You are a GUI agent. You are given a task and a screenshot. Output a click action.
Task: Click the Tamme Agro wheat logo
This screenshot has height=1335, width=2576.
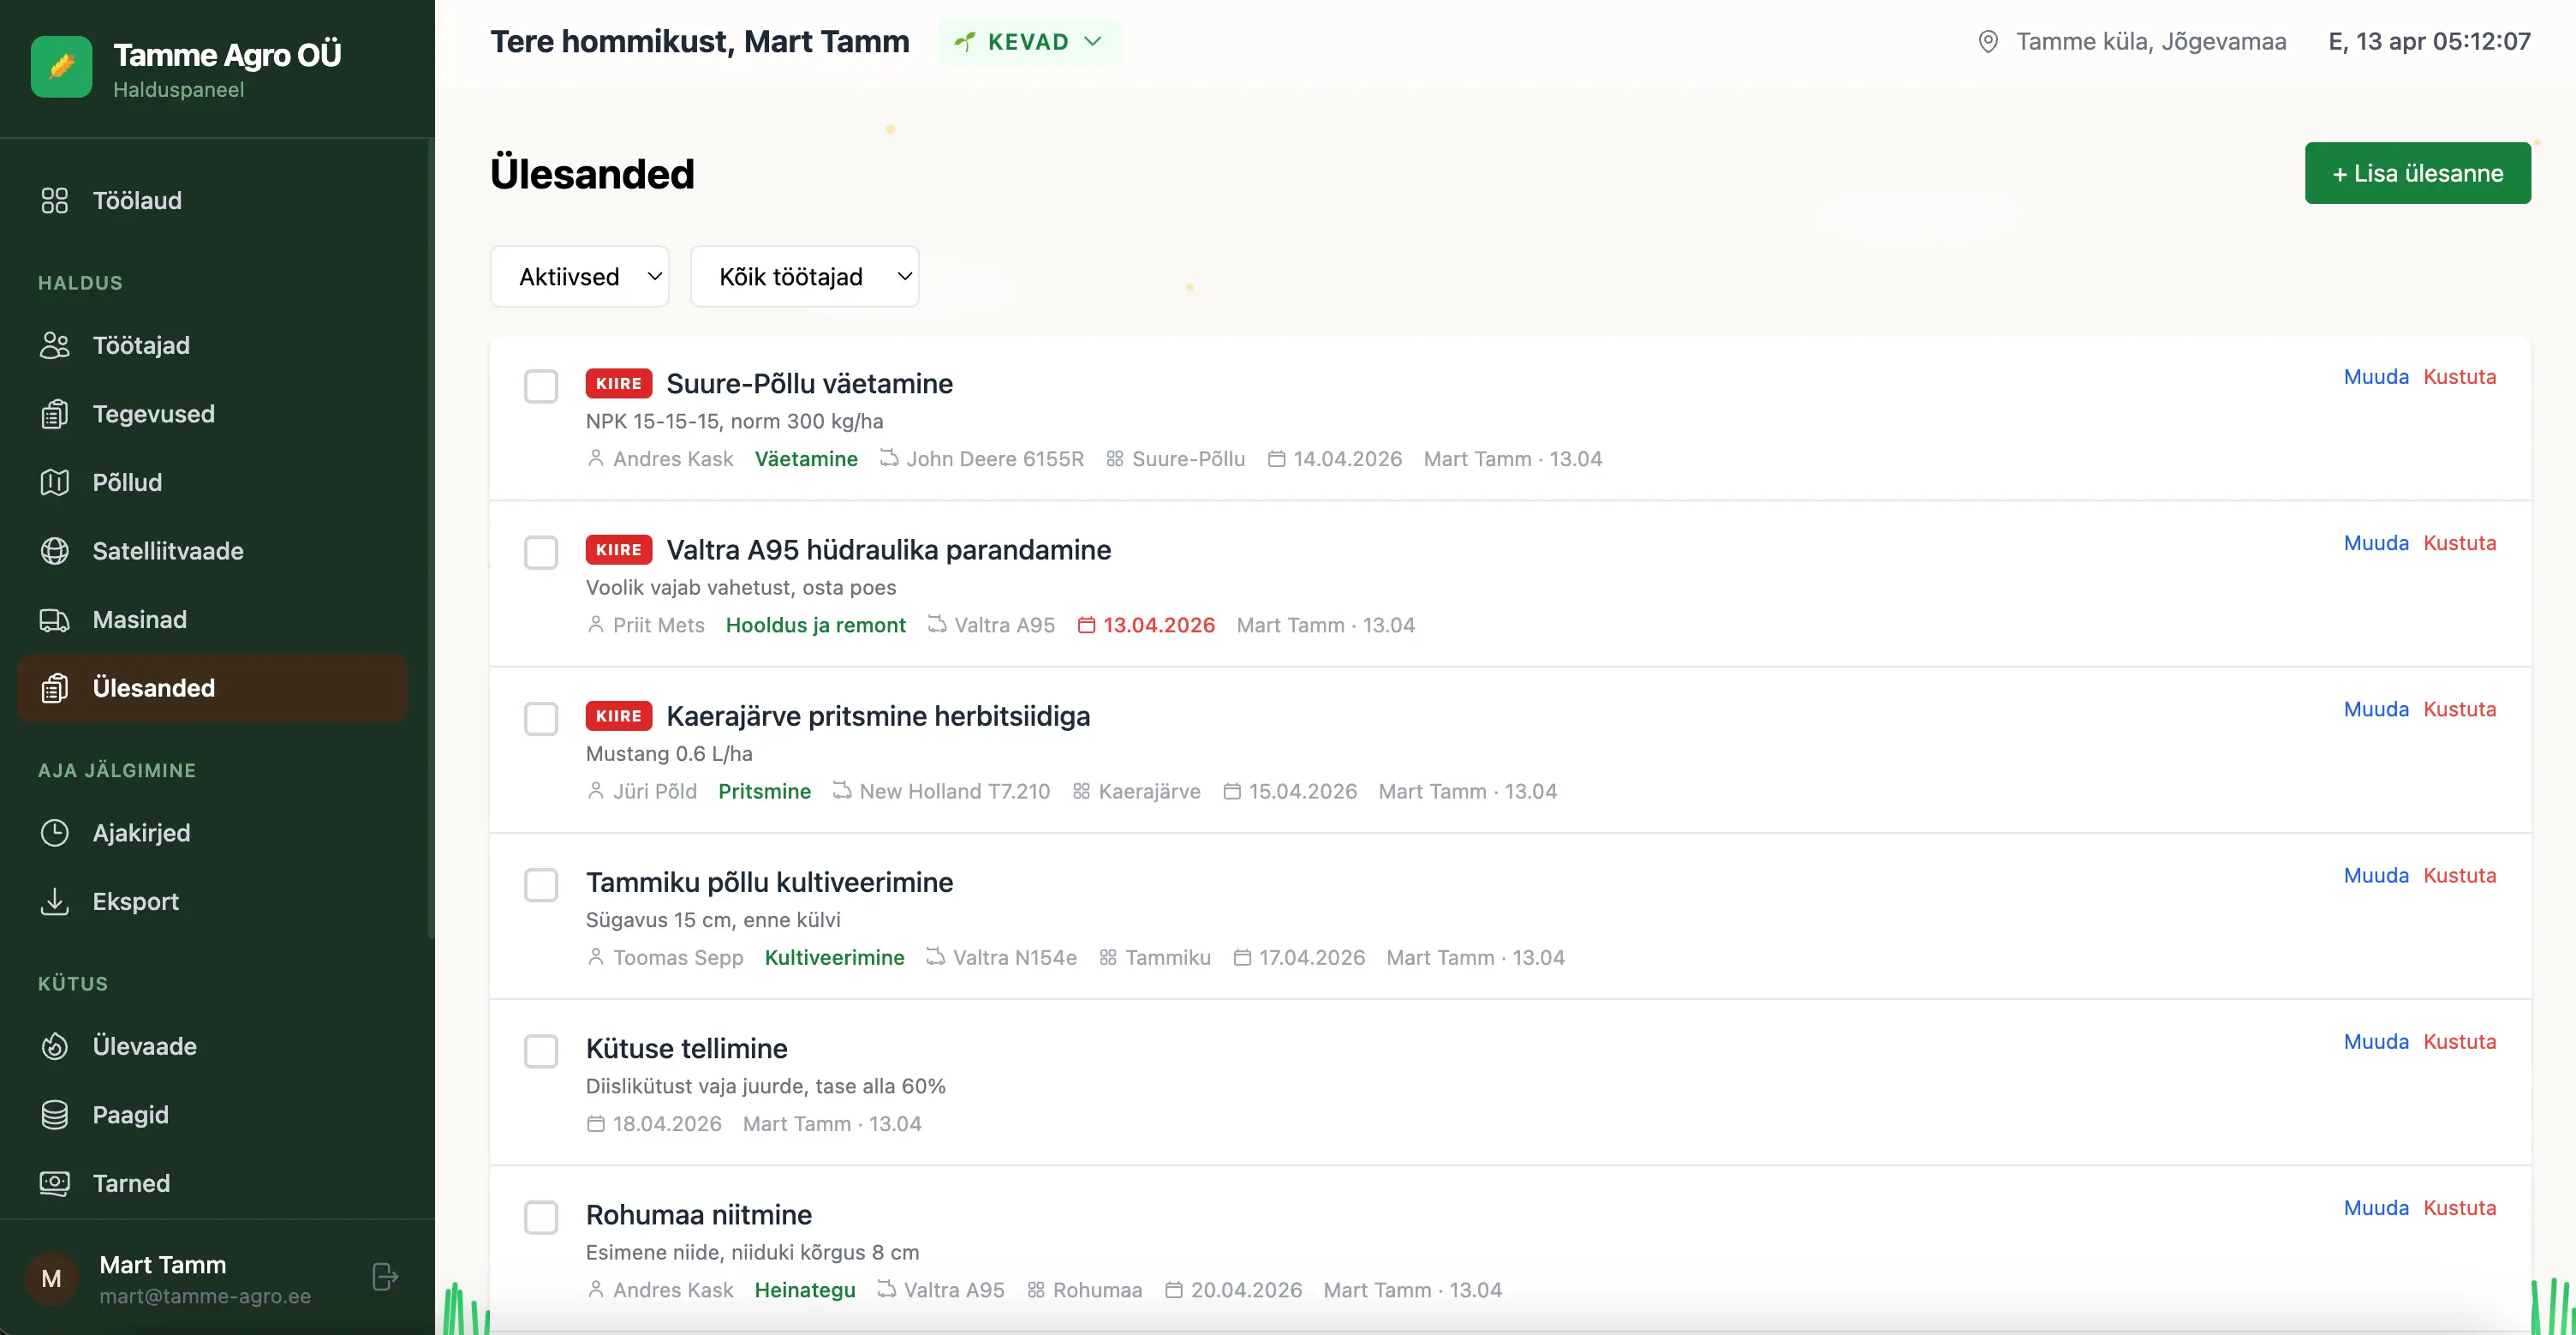coord(61,67)
